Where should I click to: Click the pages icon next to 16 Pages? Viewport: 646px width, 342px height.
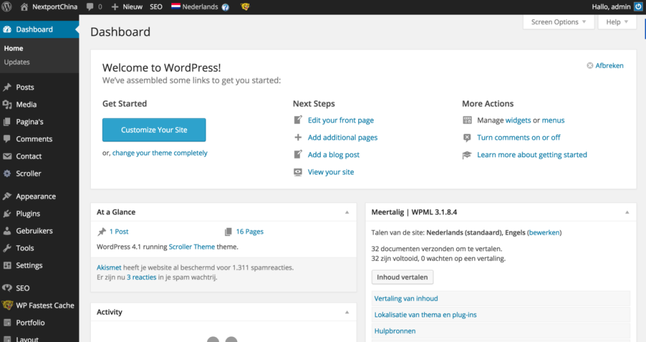click(228, 232)
